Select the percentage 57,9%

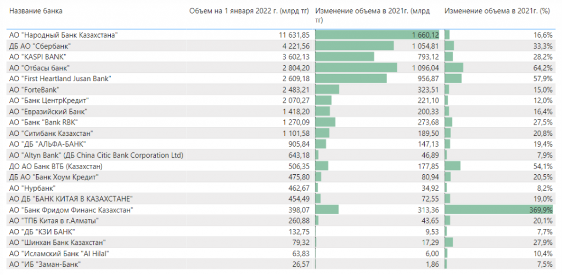click(544, 79)
